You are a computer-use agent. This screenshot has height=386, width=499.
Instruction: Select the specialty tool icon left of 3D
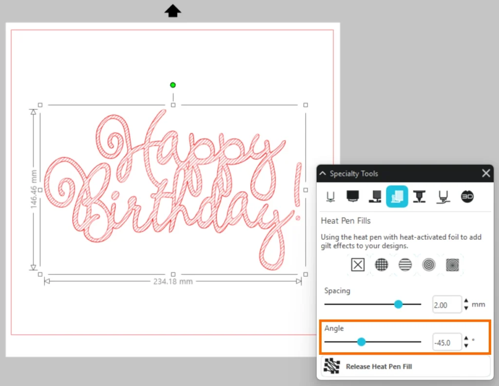(443, 196)
